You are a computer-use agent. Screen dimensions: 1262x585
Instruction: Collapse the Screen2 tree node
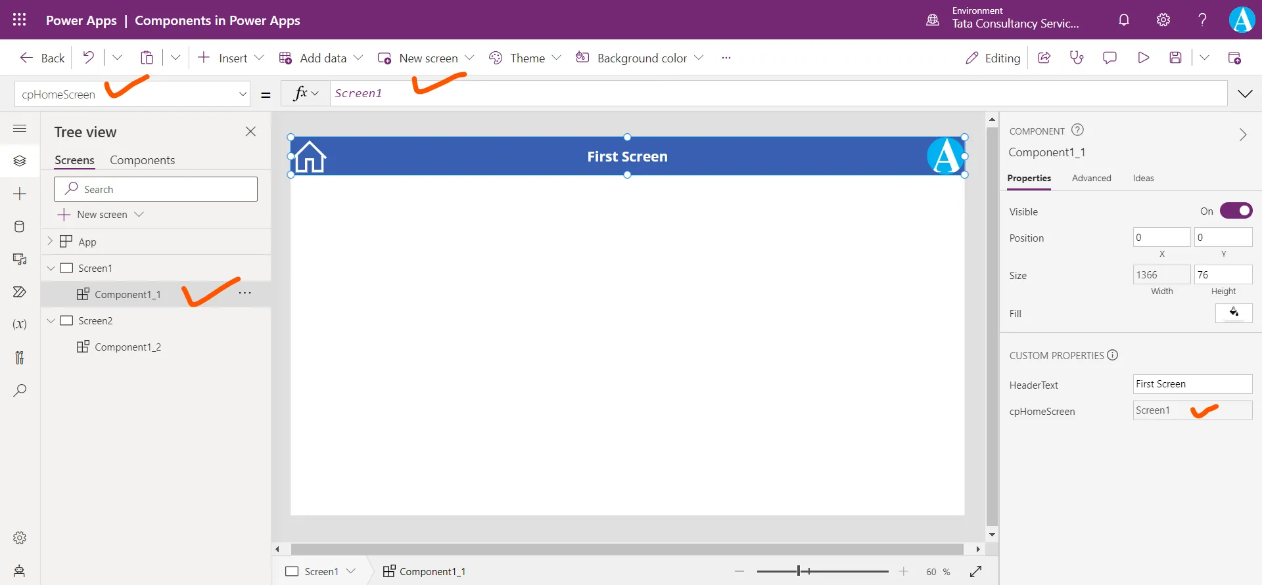point(51,320)
